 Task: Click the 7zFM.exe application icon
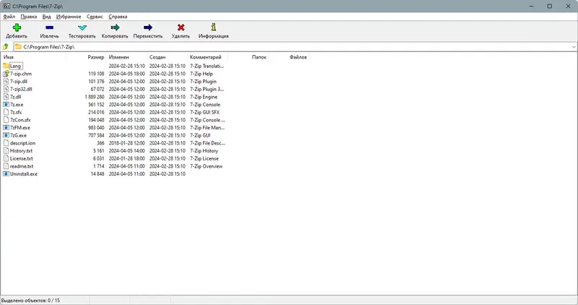(x=6, y=128)
